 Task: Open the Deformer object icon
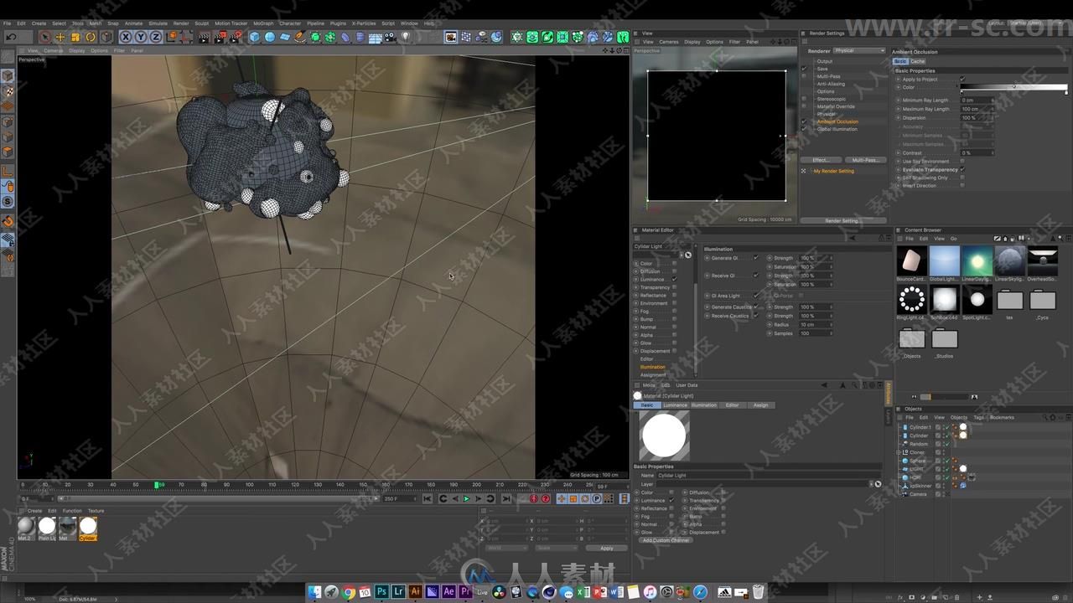pos(345,37)
